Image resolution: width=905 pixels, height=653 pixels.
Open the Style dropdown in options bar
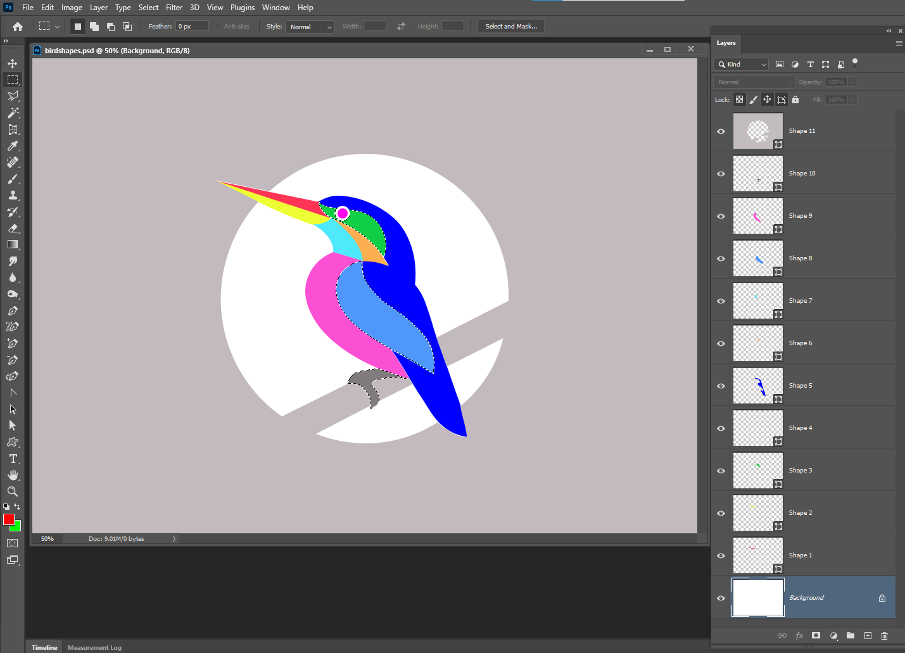click(x=309, y=27)
